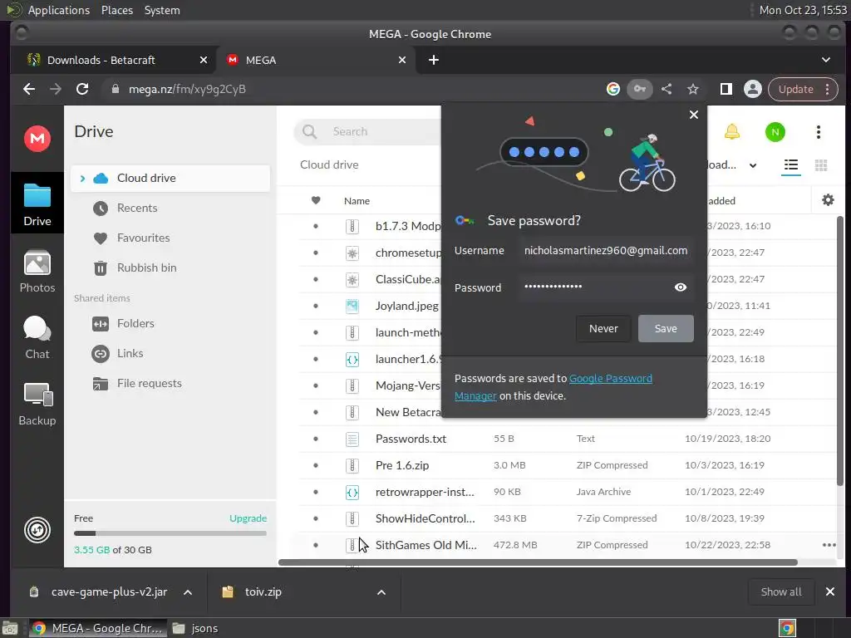Screen dimensions: 851x638
Task: Switch to the MEGA tab
Action: click(316, 60)
